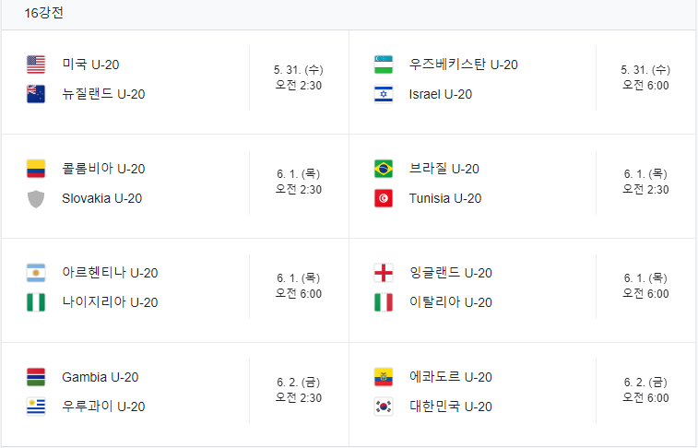
Task: Click the Israel flag icon
Action: [x=384, y=94]
